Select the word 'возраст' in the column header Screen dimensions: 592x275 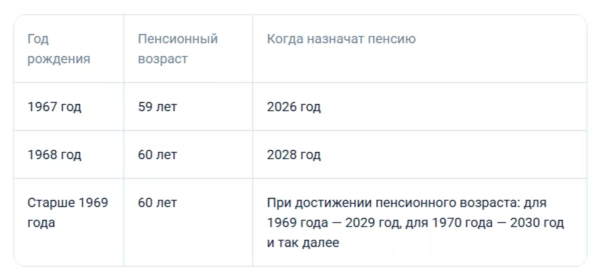click(x=162, y=59)
